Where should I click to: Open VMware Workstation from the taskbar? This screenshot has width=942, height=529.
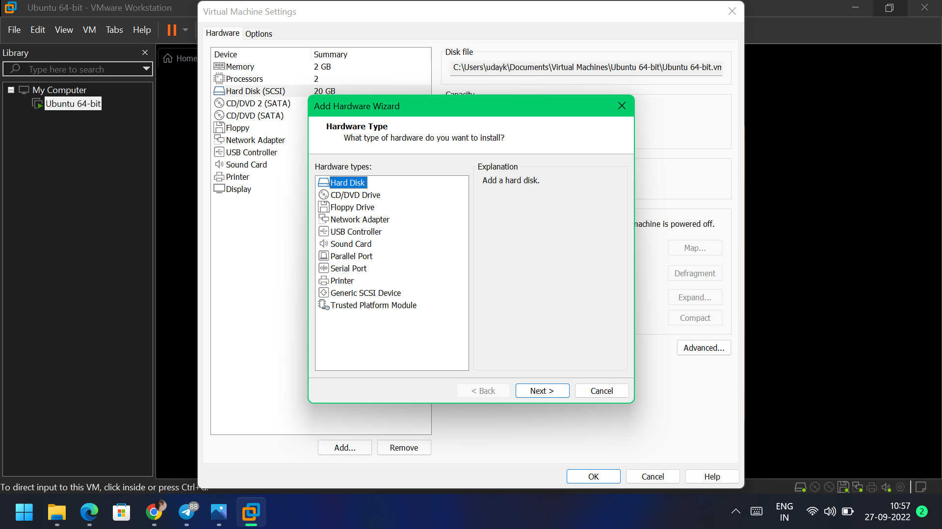pos(251,512)
